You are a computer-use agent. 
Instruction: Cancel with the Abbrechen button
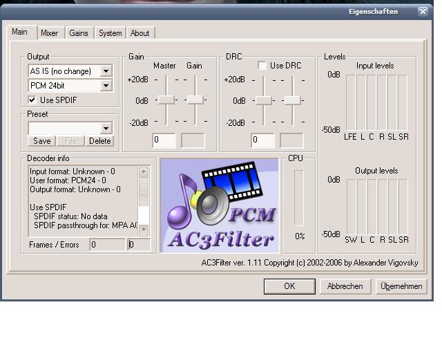pos(345,286)
